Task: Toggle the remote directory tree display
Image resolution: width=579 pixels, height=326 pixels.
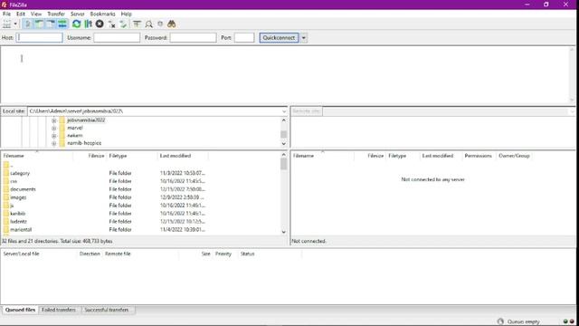Action: click(51, 24)
